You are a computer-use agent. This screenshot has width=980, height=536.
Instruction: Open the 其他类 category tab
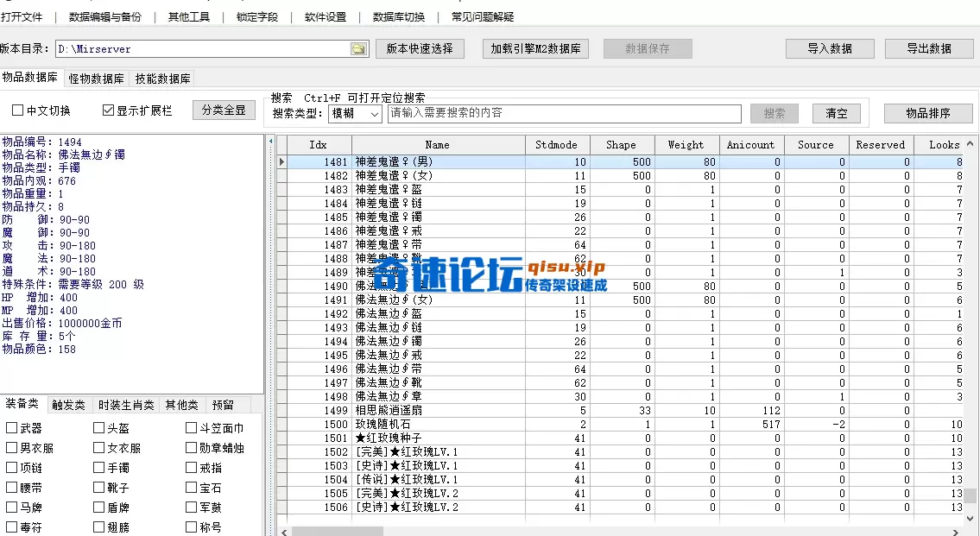coord(180,404)
